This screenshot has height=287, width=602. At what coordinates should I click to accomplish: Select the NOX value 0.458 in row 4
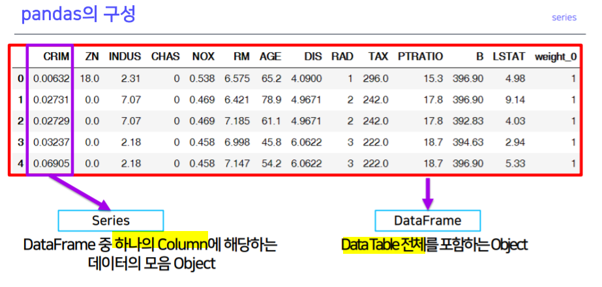click(x=202, y=163)
